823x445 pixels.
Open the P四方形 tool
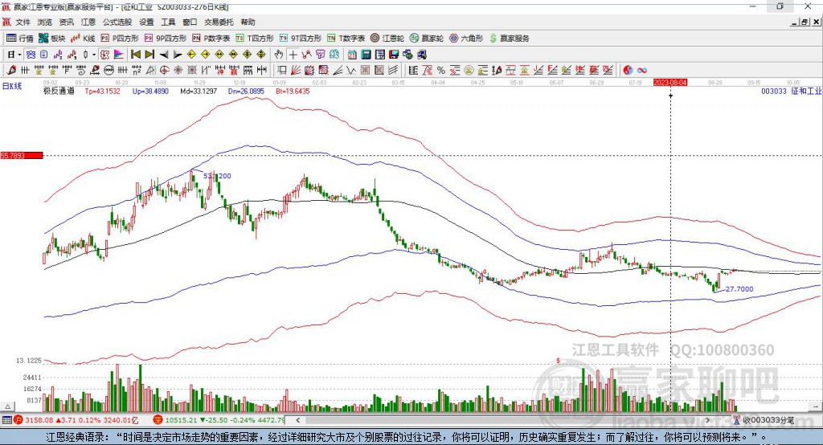(x=120, y=39)
